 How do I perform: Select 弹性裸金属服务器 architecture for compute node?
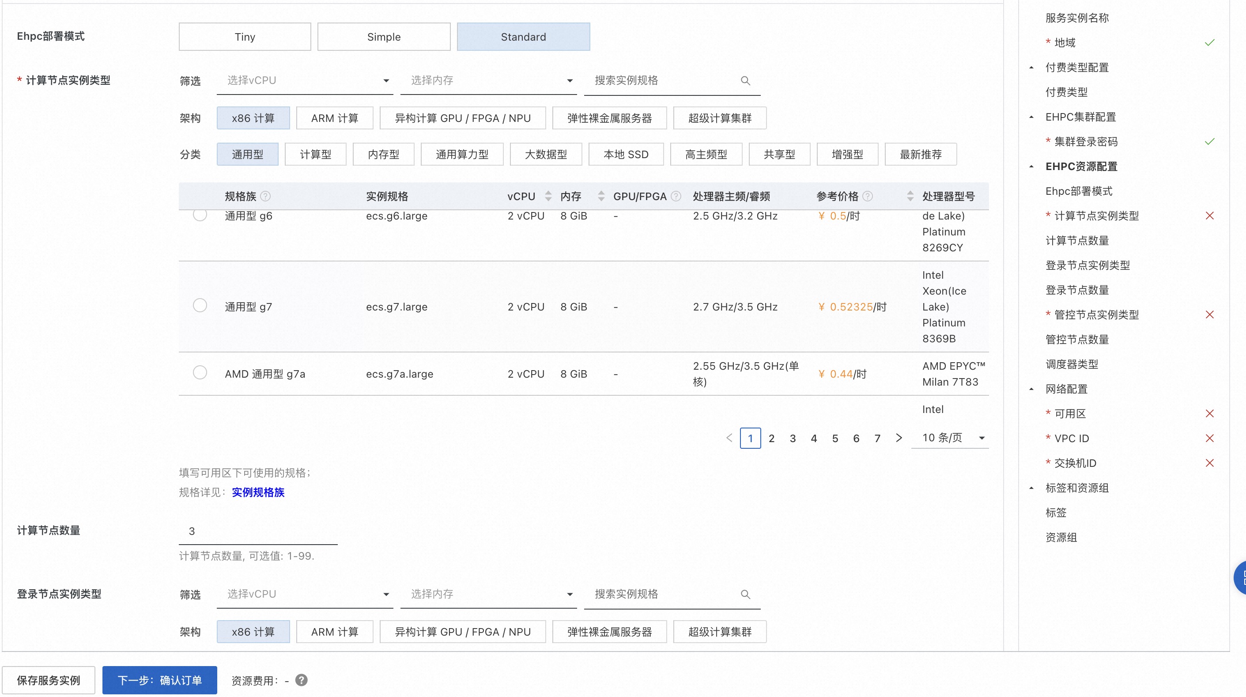point(609,118)
